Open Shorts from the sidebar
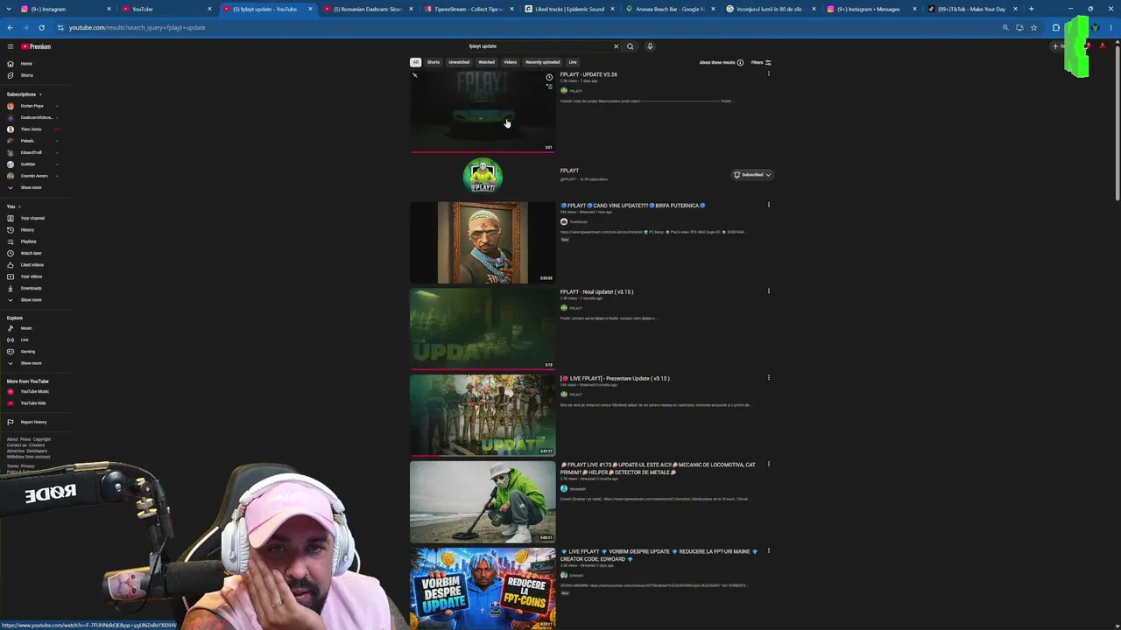This screenshot has width=1121, height=630. coord(26,75)
